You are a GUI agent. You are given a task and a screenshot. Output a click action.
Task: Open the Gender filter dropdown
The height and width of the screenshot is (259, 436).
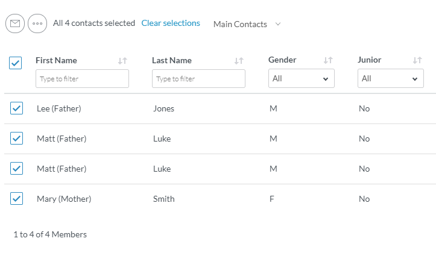pyautogui.click(x=301, y=79)
